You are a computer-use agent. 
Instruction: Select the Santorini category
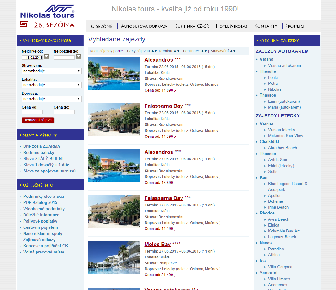[268, 273]
